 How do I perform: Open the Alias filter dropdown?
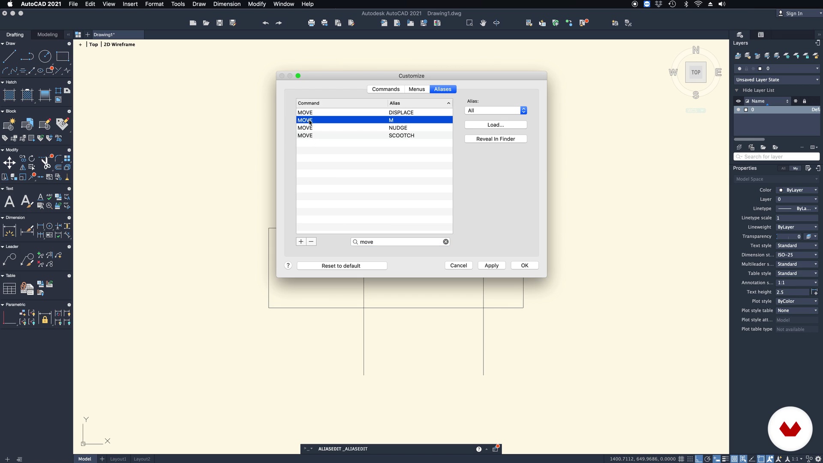coord(496,111)
